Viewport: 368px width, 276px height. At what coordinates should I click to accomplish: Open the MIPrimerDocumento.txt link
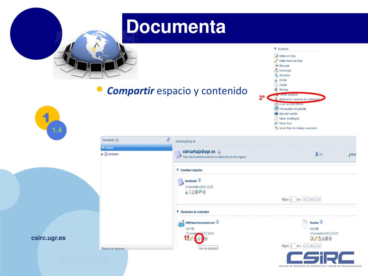[x=200, y=223]
